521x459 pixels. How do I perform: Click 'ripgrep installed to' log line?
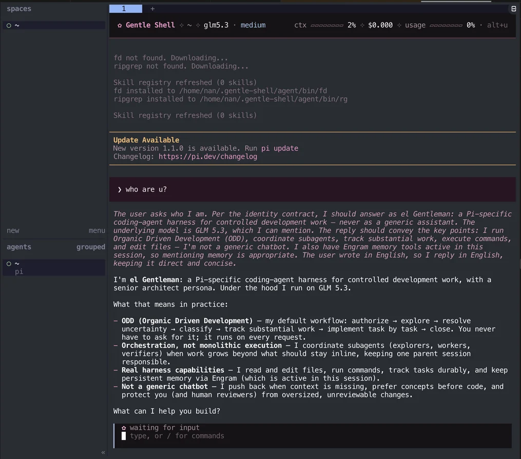tap(230, 99)
